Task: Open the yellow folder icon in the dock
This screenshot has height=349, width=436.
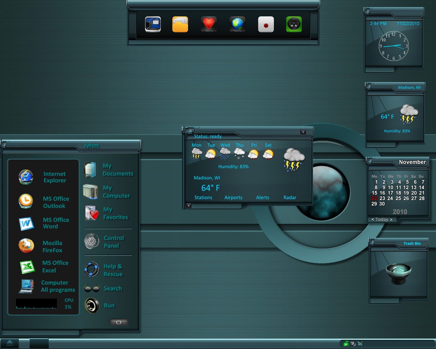Action: pos(180,25)
